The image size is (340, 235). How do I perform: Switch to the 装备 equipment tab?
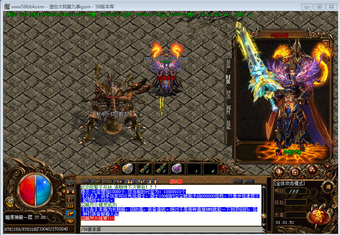[229, 65]
